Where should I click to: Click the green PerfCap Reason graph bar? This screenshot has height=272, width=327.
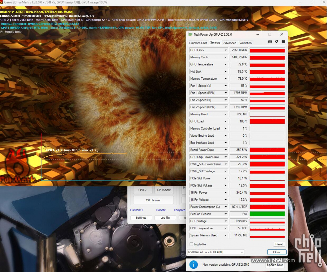click(x=267, y=214)
